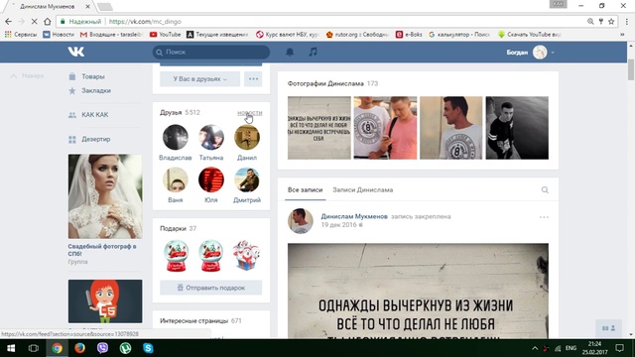Open the Gmail Входящие bookmark

tap(111, 35)
